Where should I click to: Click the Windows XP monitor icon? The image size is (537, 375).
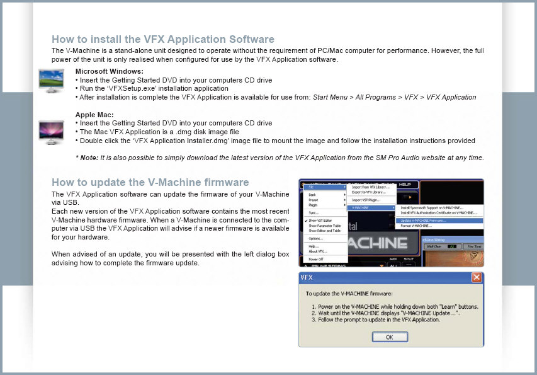point(51,81)
